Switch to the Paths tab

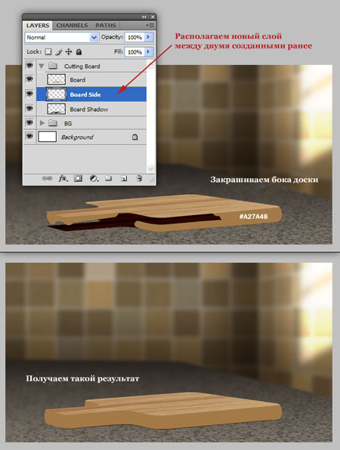105,25
